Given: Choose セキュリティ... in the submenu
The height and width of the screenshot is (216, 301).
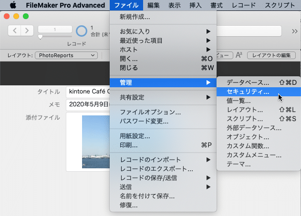Looking at the screenshot, I should pos(259,92).
